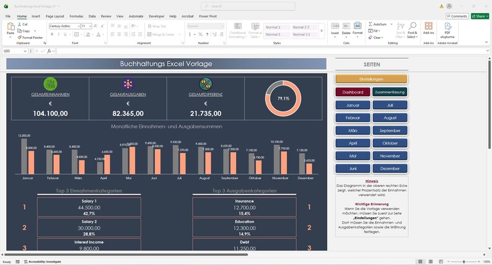This screenshot has width=492, height=265.
Task: Switch to Page Break Preview in status bar
Action: (441, 261)
